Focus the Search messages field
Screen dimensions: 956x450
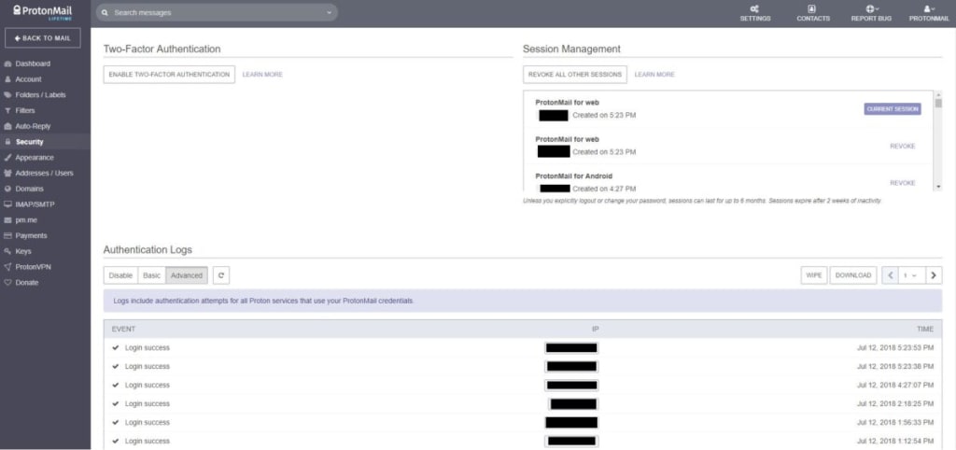pos(217,13)
